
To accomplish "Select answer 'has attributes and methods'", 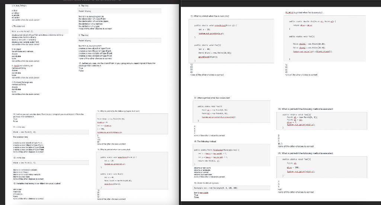I will tap(22, 51).
